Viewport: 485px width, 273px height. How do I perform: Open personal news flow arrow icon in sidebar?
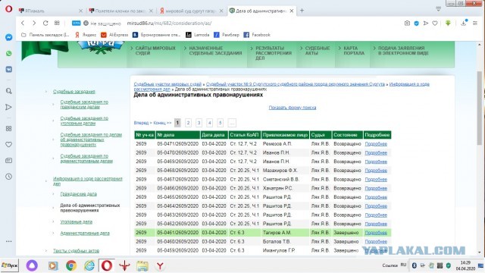pyautogui.click(x=8, y=107)
